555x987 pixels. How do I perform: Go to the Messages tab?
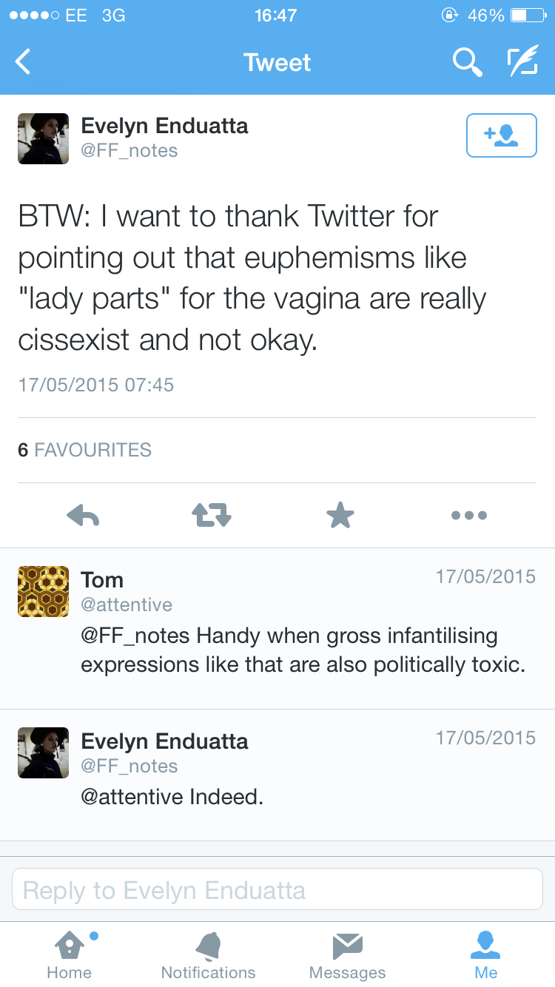pyautogui.click(x=347, y=954)
